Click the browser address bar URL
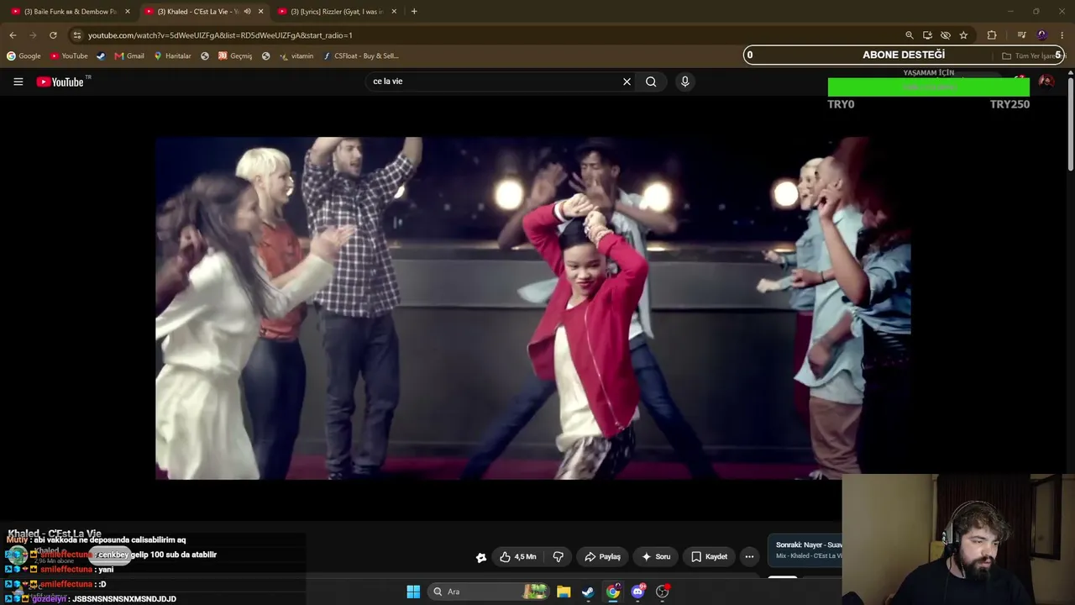The height and width of the screenshot is (605, 1075). tap(220, 35)
